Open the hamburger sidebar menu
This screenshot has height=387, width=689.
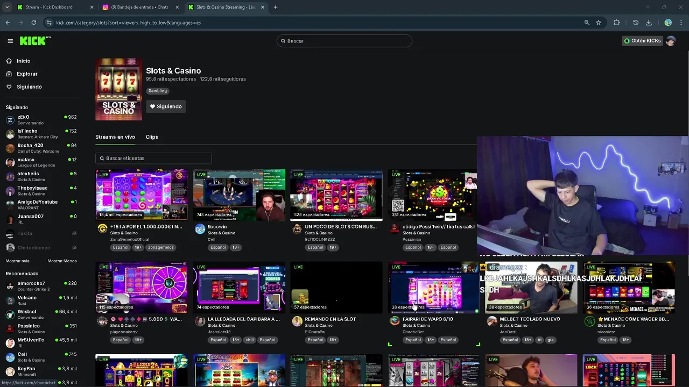point(10,41)
